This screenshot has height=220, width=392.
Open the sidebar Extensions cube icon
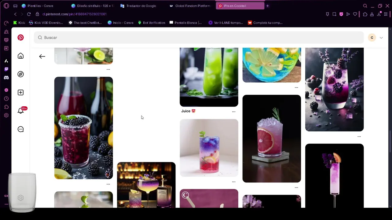(x=6, y=107)
